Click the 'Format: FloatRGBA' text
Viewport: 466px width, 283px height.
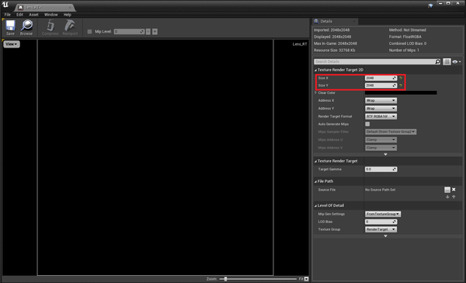point(405,37)
